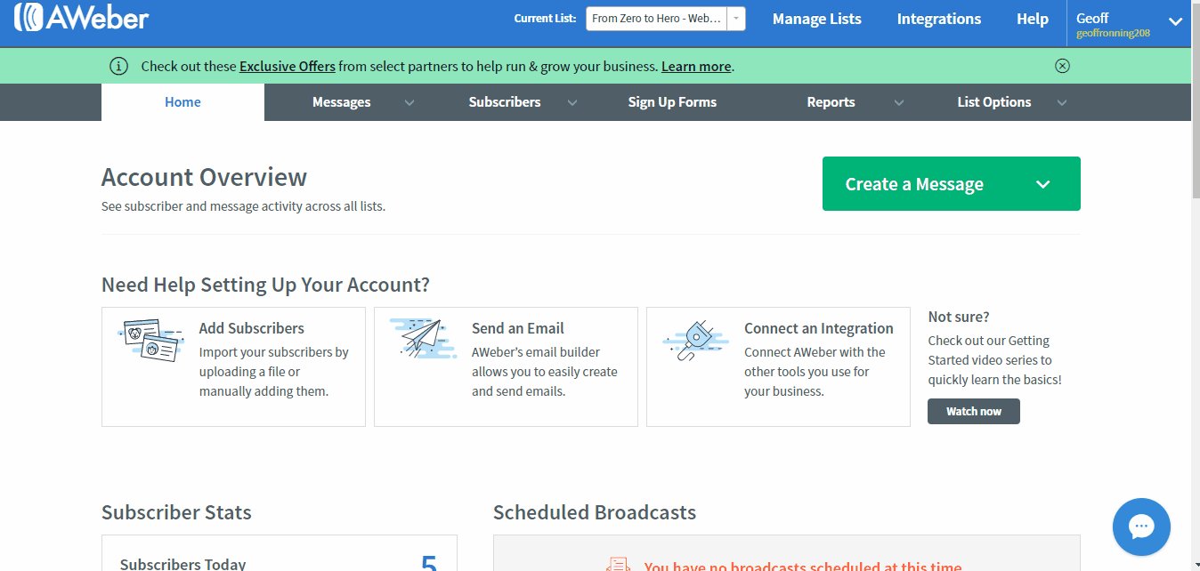Open Create a Message dropdown arrow
Screen dimensions: 1200x571
(x=1043, y=184)
